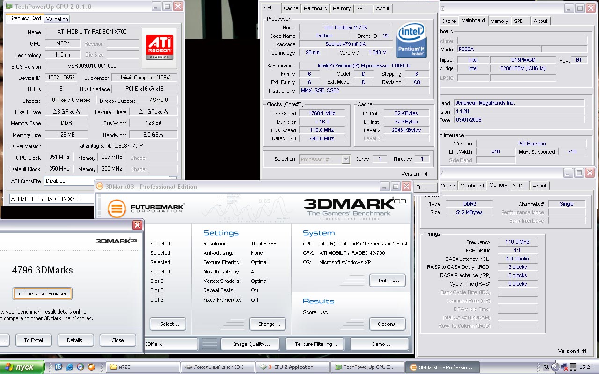Open Texture Filtering... in 3DMark03

pos(316,344)
